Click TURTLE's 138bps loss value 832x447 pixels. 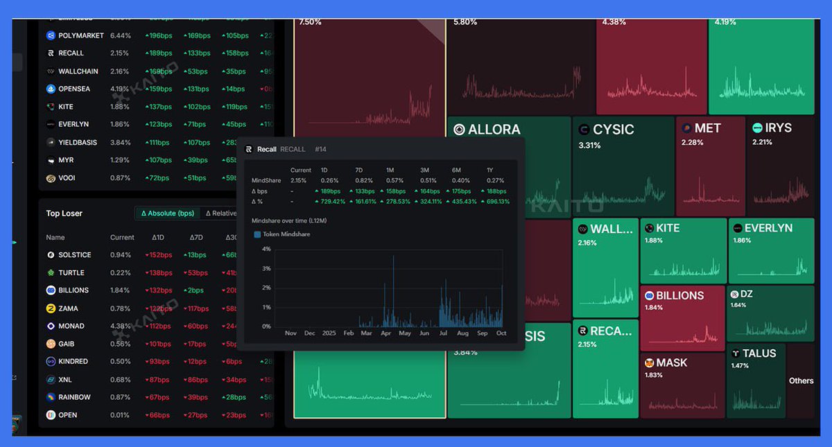158,273
